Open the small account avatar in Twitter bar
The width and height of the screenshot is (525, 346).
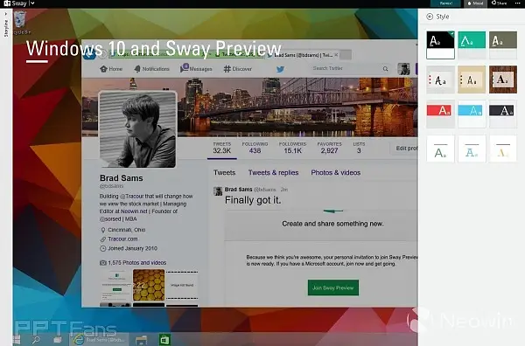403,69
